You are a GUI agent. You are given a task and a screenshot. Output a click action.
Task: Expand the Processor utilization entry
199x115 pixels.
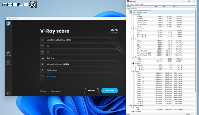click(x=133, y=65)
